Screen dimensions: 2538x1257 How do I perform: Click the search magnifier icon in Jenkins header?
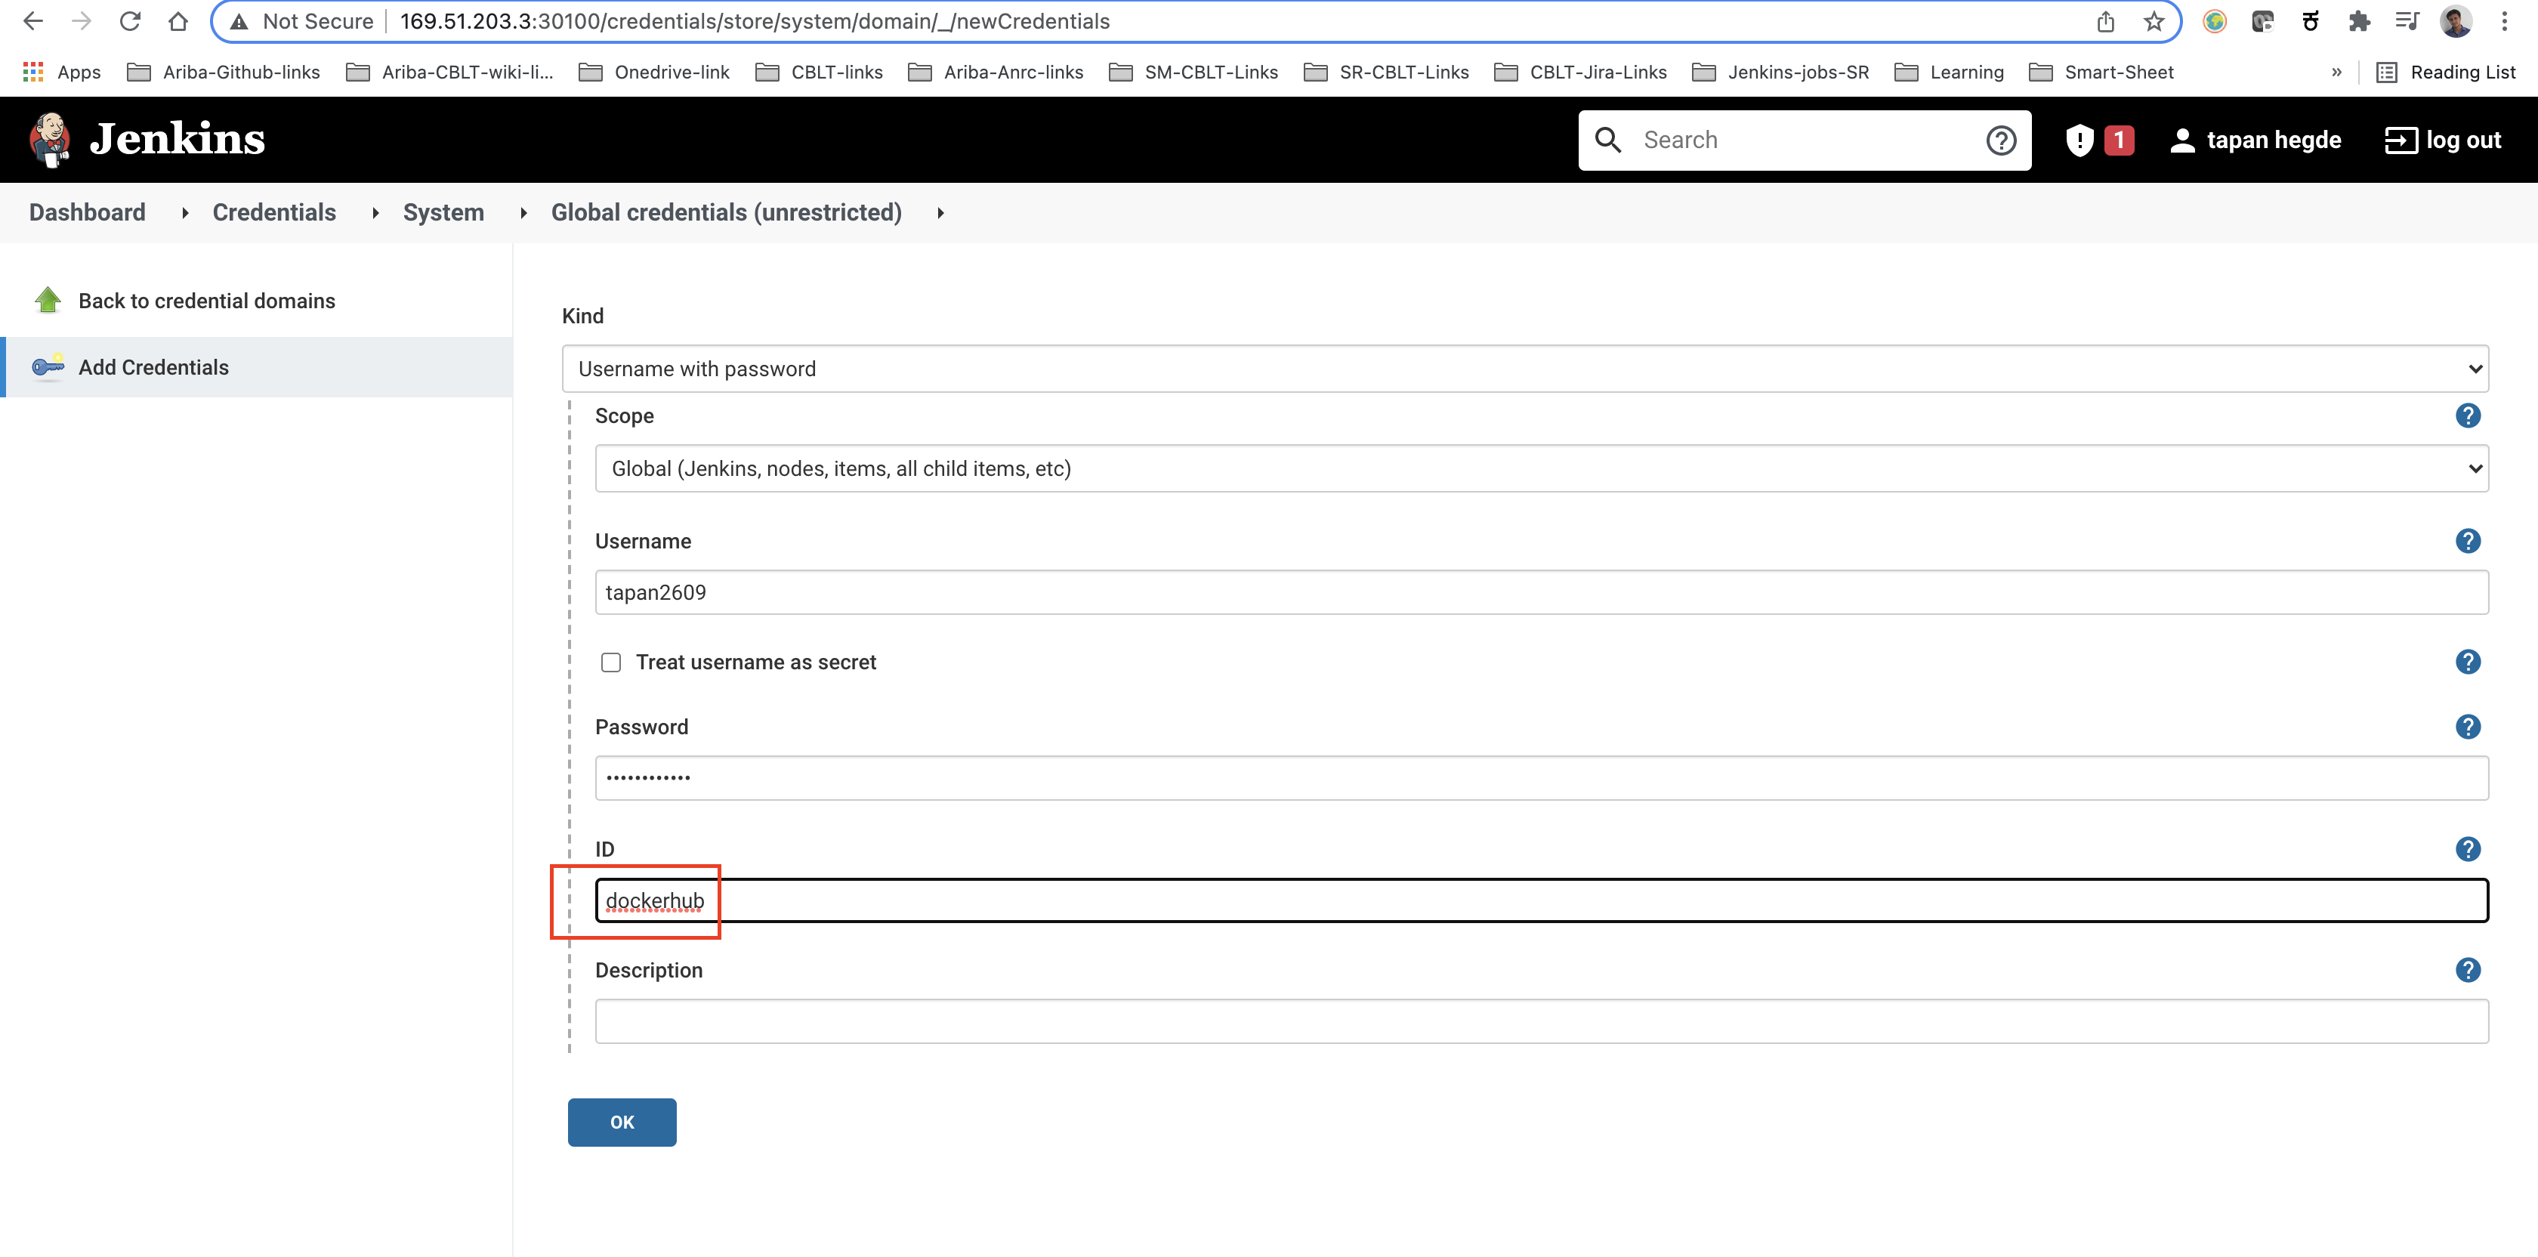pyautogui.click(x=1607, y=140)
